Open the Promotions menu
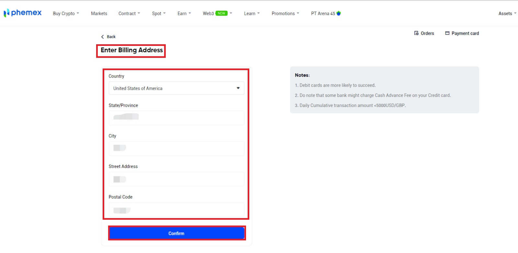 pyautogui.click(x=285, y=14)
